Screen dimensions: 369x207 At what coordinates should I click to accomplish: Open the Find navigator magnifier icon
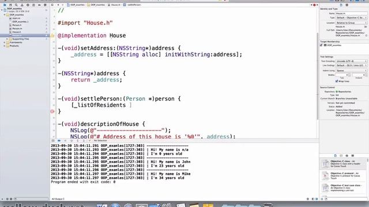click(x=16, y=5)
